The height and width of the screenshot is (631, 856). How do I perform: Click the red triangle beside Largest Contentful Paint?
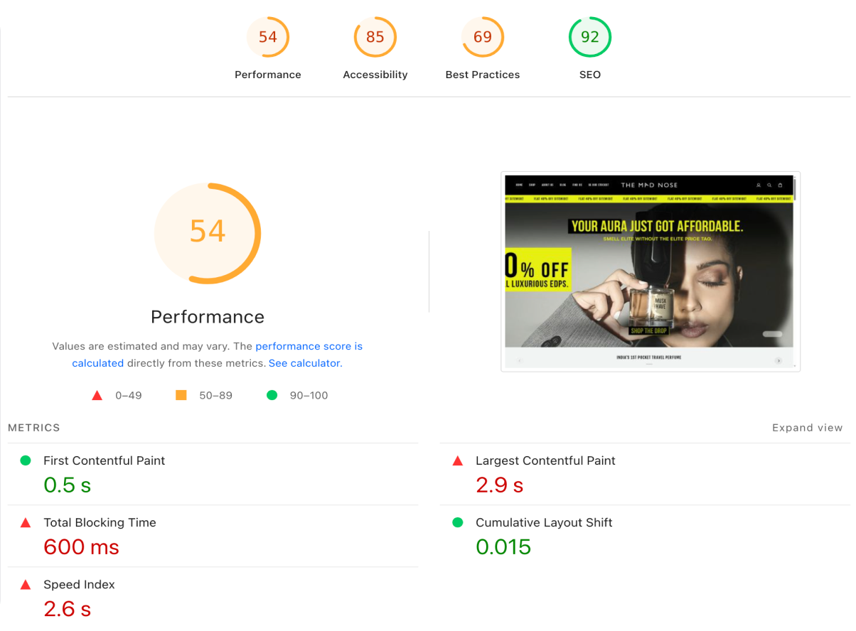[458, 461]
